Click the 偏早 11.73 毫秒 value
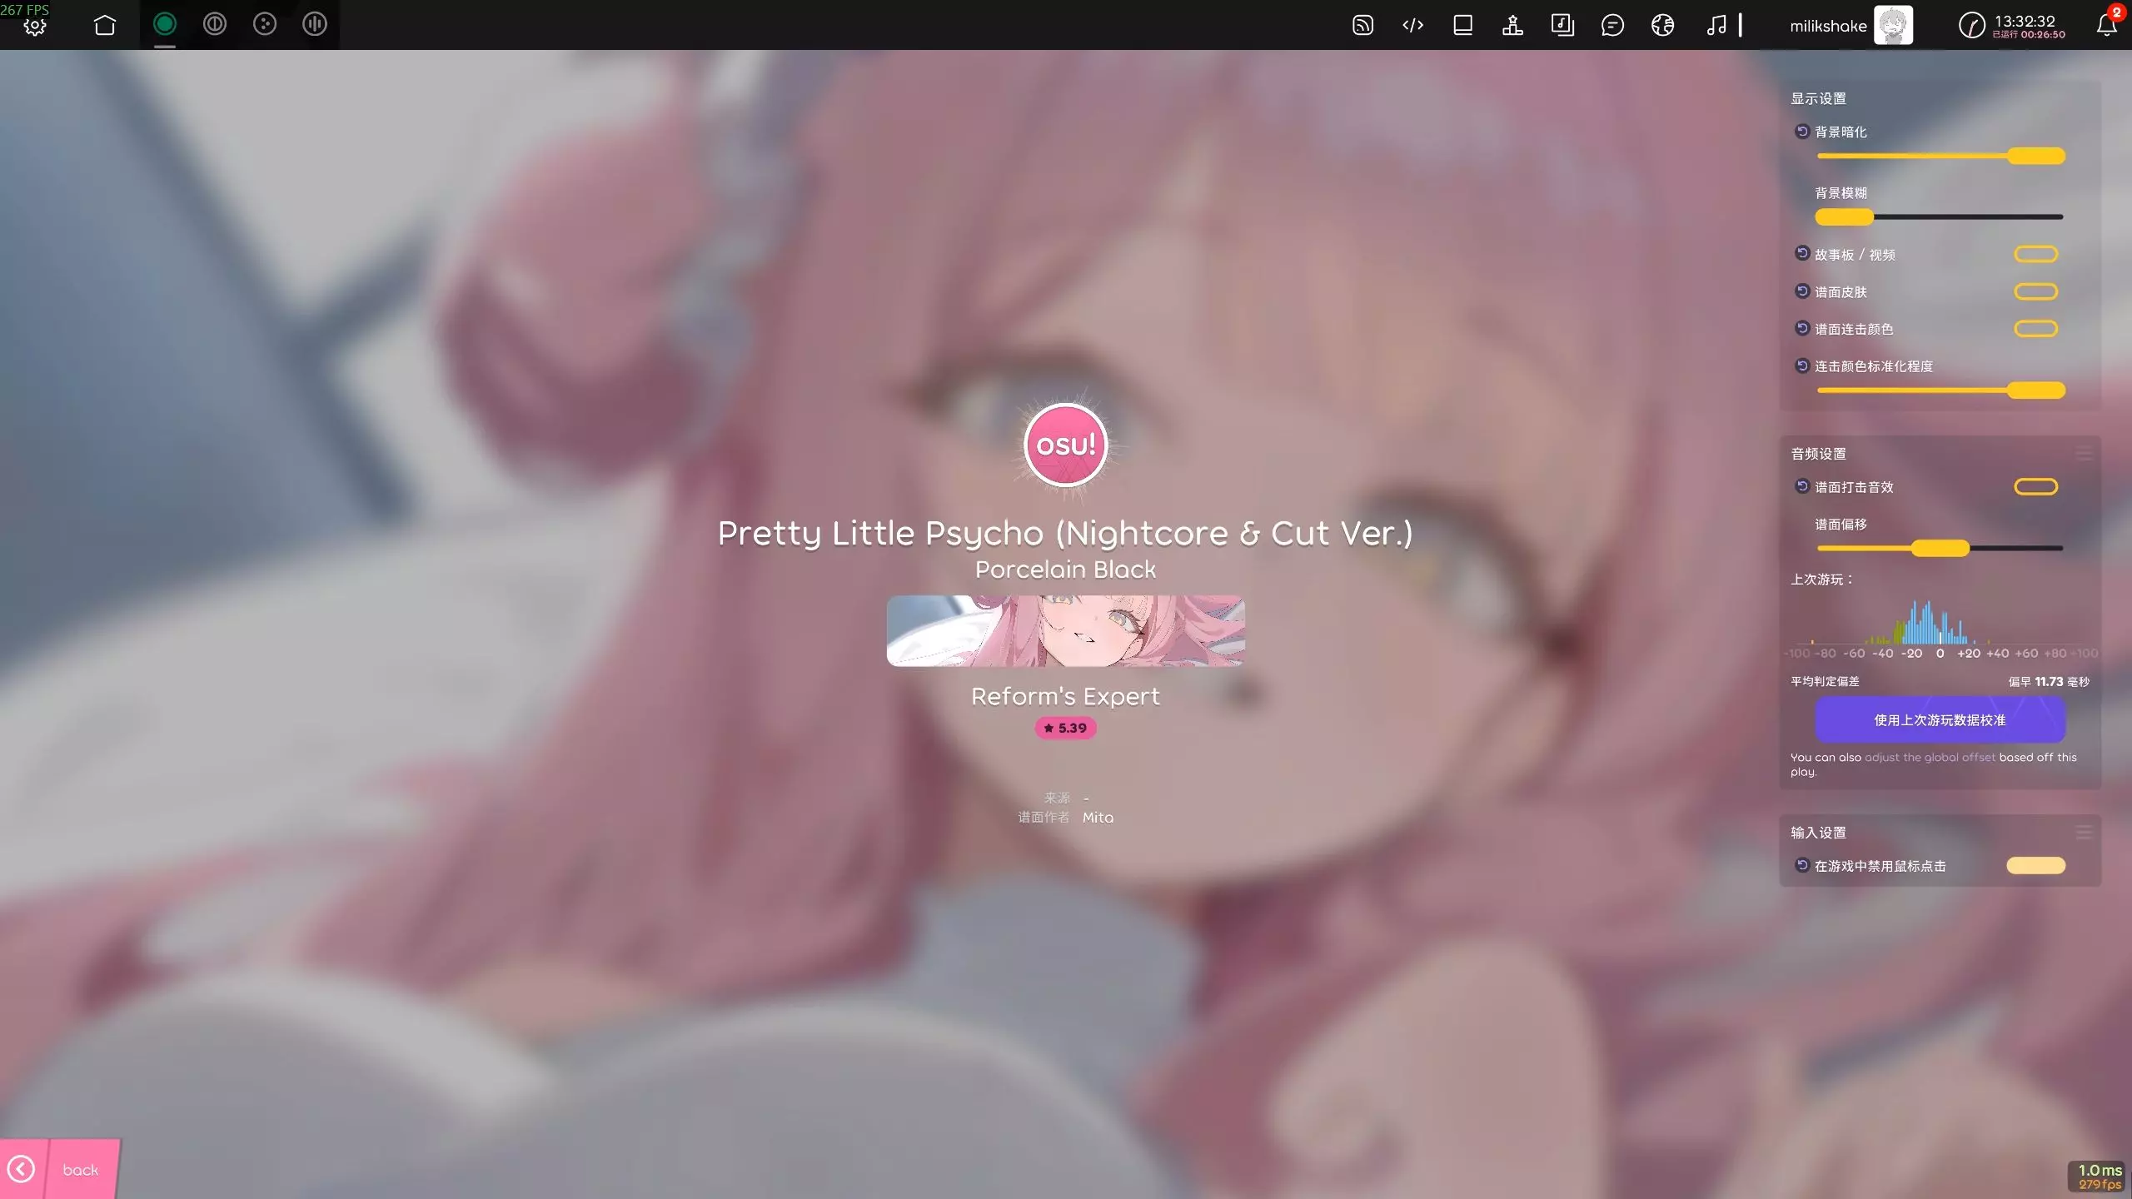The image size is (2132, 1199). [2049, 681]
